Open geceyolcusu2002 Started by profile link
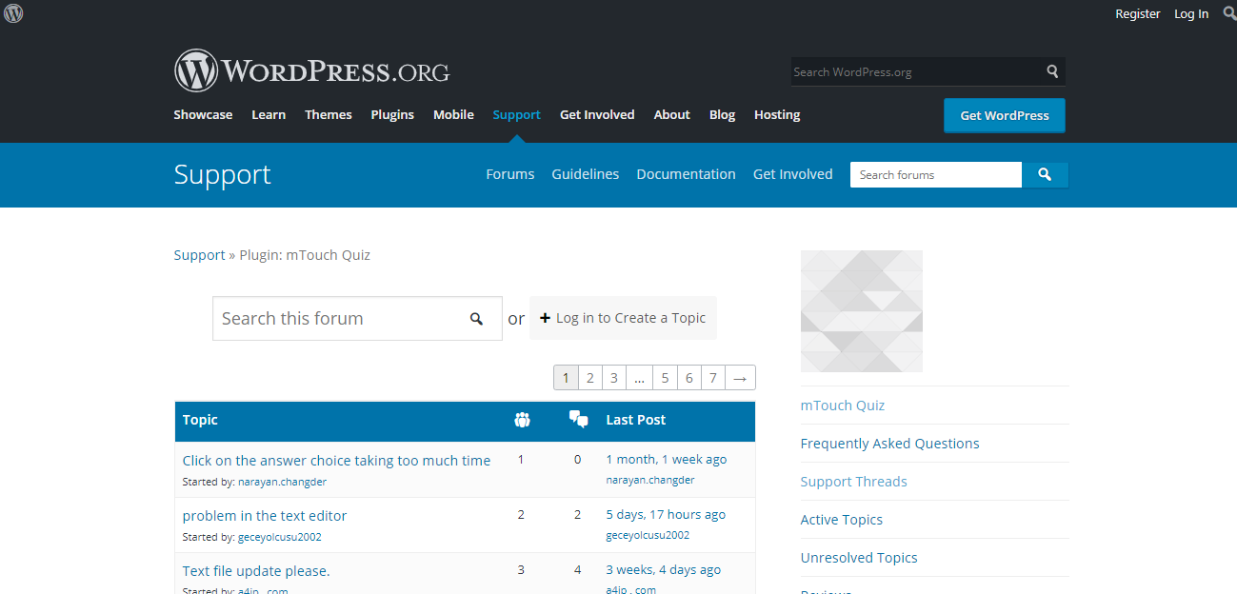Screen dimensions: 1237x594 click(x=280, y=537)
